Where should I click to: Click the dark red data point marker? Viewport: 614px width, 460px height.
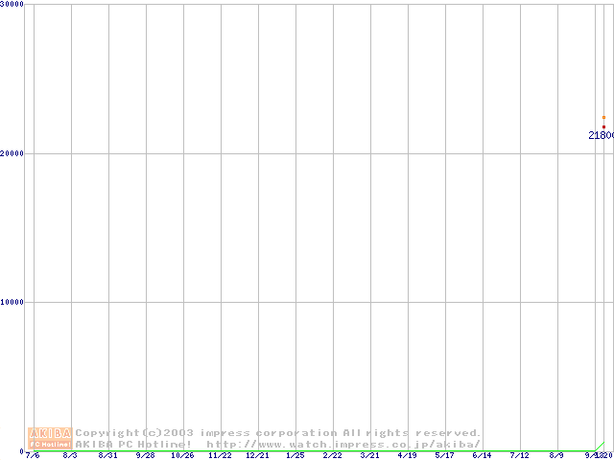[x=603, y=126]
